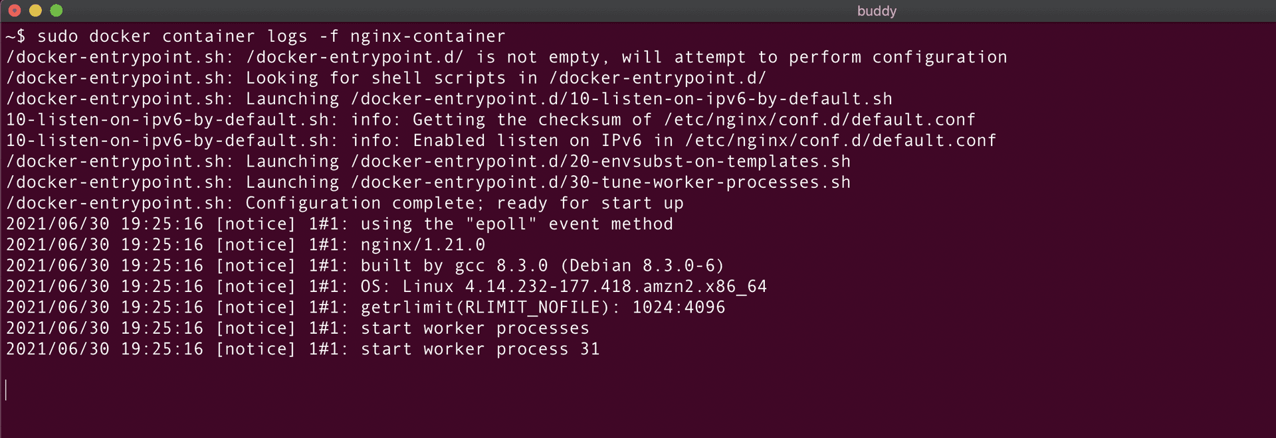Click the "start worker process 31" line

480,349
